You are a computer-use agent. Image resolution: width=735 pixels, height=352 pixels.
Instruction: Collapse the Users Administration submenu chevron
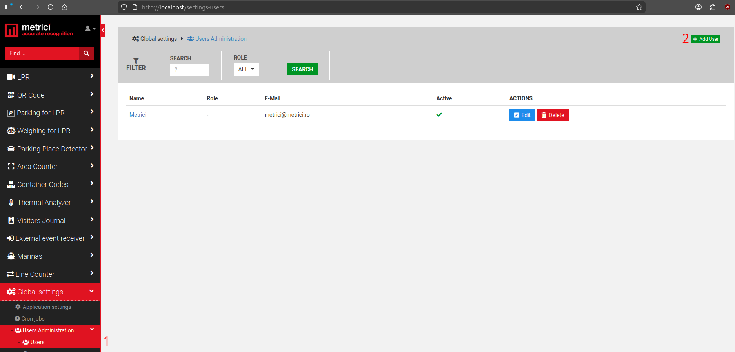coord(92,330)
